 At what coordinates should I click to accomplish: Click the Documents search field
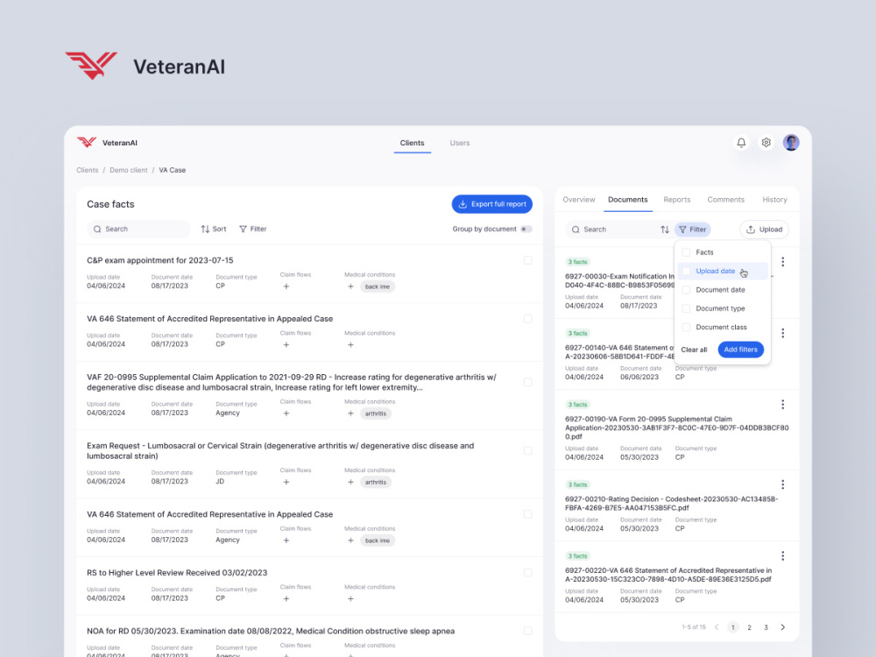611,229
